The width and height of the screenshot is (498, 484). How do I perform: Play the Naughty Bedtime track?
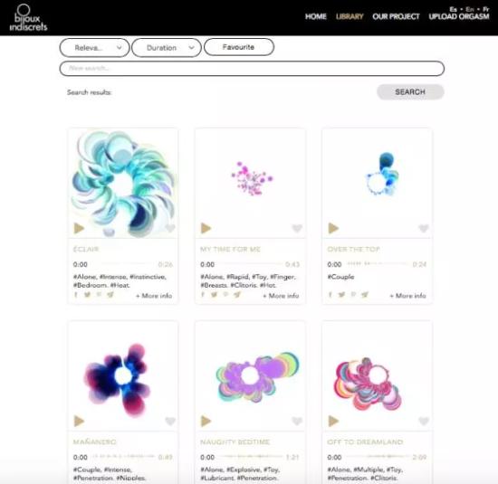(x=206, y=421)
